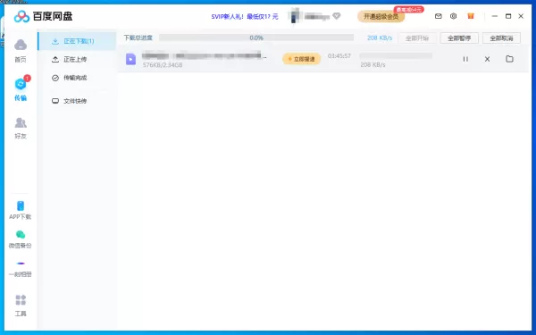The image size is (536, 335).
Task: Open the download folder icon
Action: (x=509, y=59)
